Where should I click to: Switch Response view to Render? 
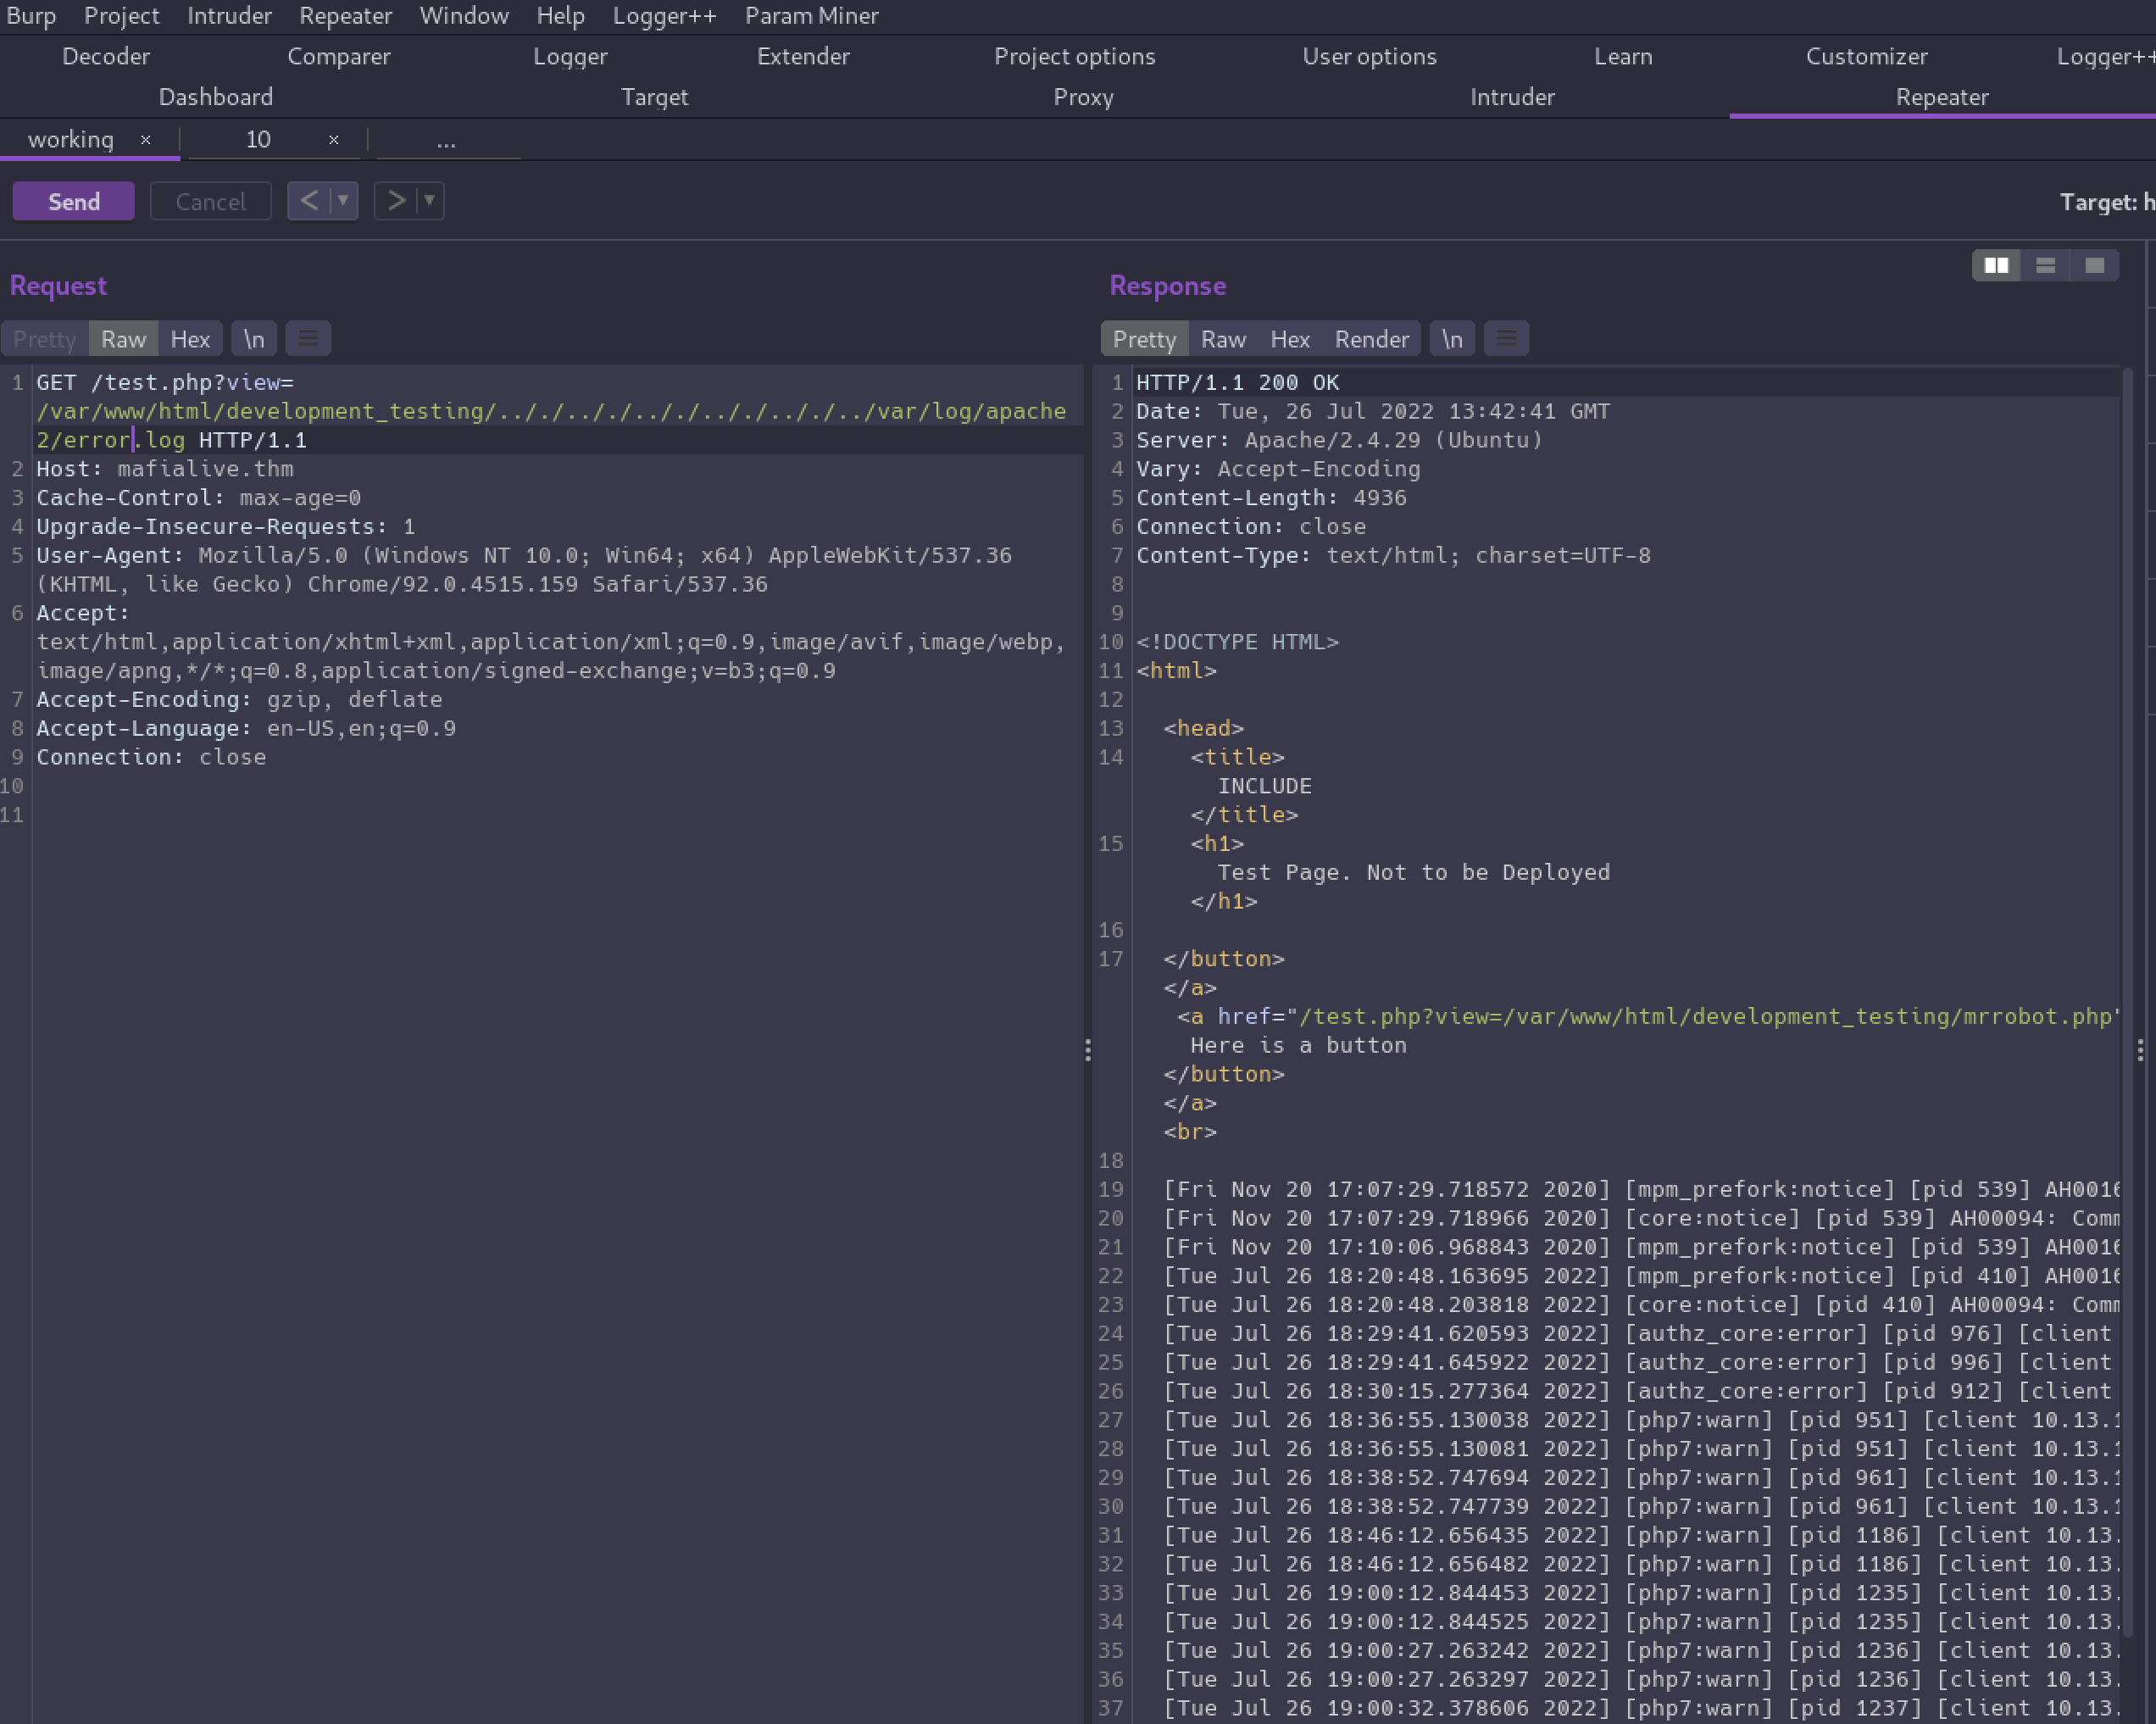[x=1372, y=339]
